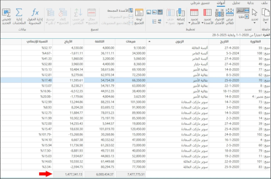Click the profit total 1,477,341.13 cell
Image resolution: width=271 pixels, height=179 pixels.
(69, 174)
